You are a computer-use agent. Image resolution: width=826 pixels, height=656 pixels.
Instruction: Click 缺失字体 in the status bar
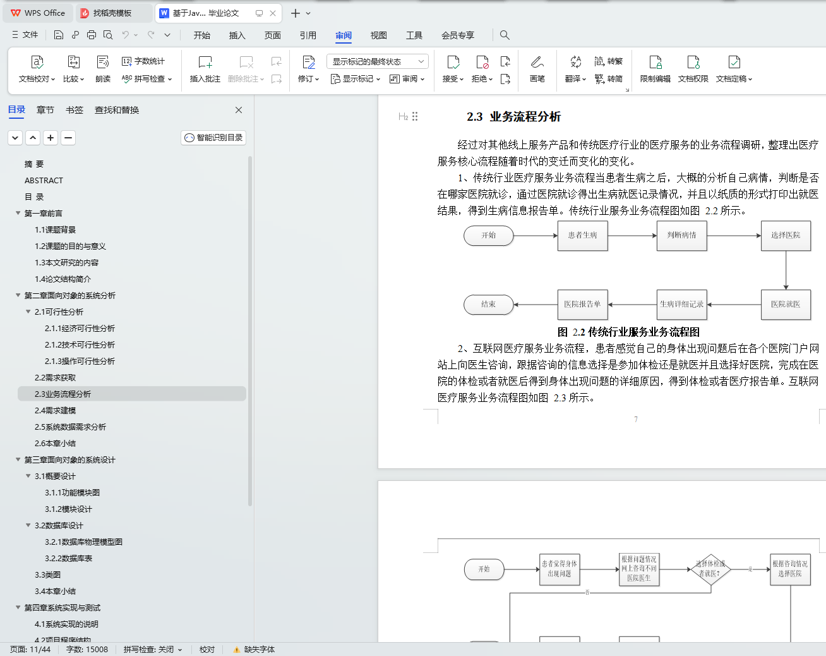click(254, 650)
